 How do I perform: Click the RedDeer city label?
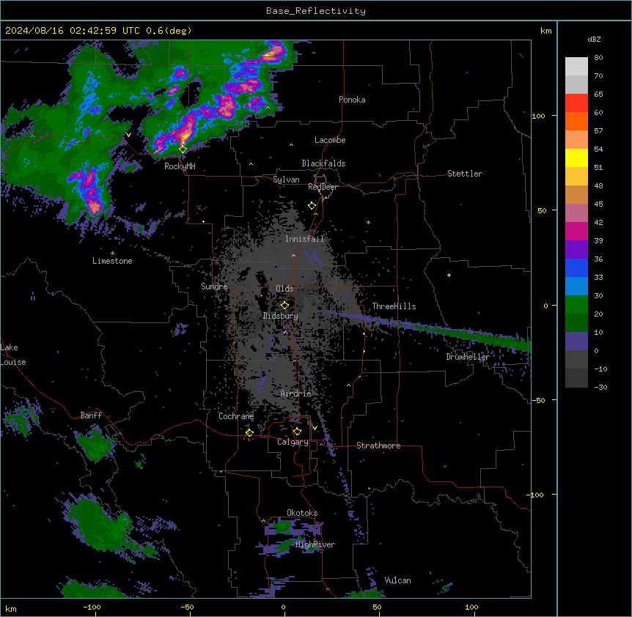point(323,187)
